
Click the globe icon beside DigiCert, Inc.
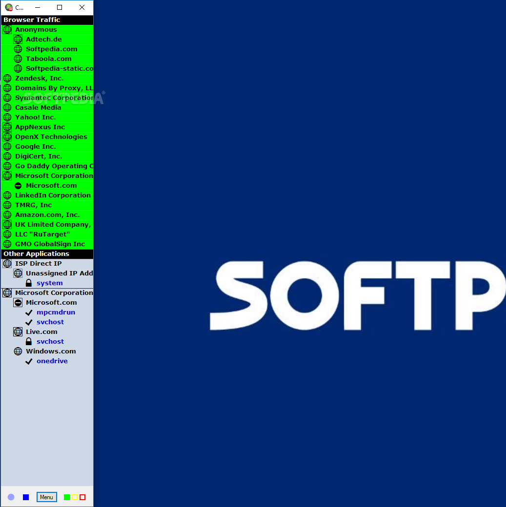pos(7,156)
